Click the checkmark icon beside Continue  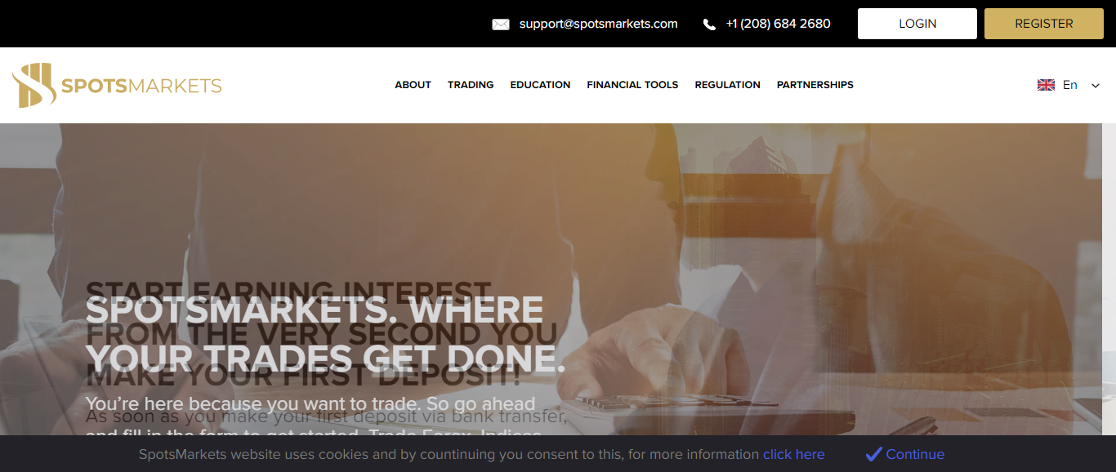pos(873,454)
